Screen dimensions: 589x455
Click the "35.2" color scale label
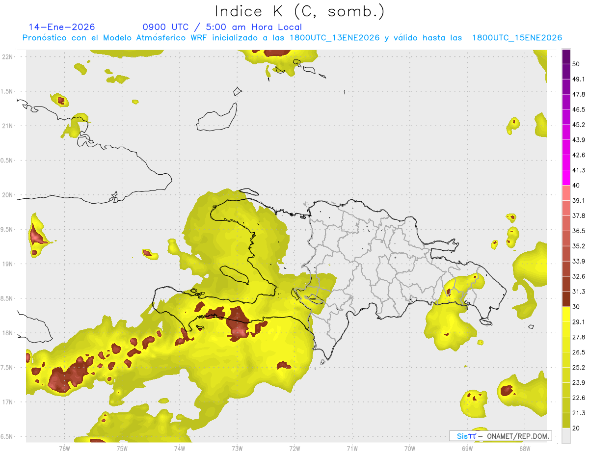coord(579,246)
